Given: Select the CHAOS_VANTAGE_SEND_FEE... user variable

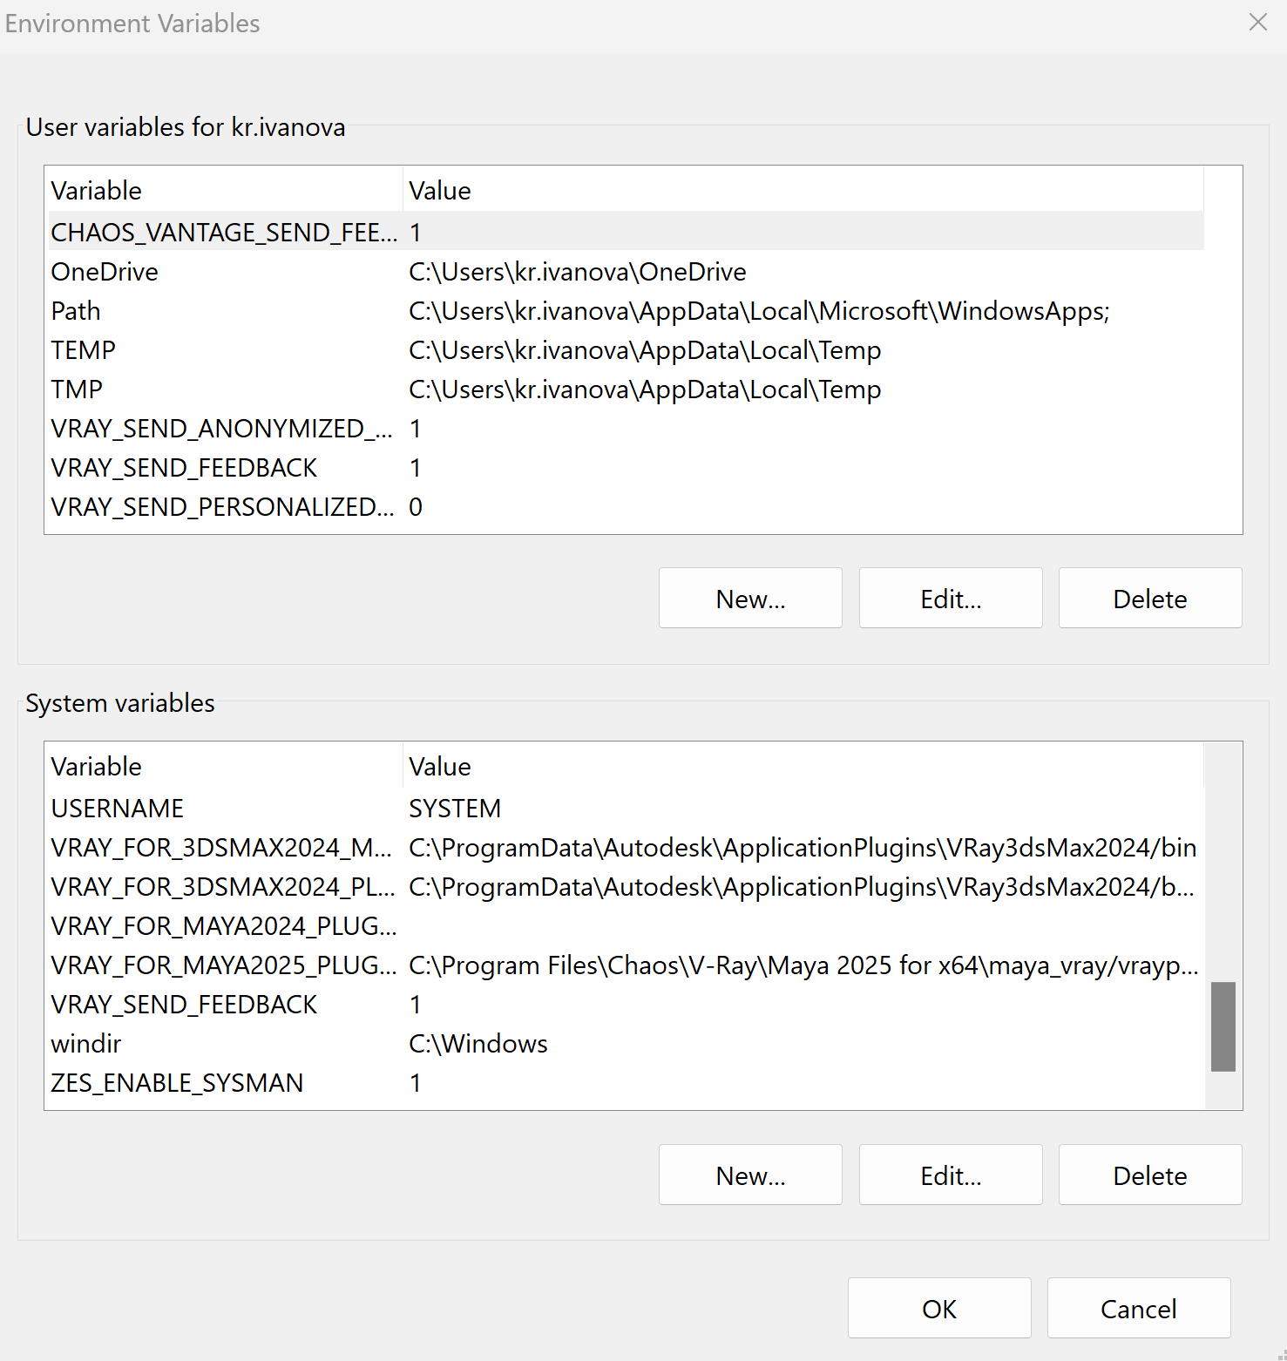Looking at the screenshot, I should (626, 232).
